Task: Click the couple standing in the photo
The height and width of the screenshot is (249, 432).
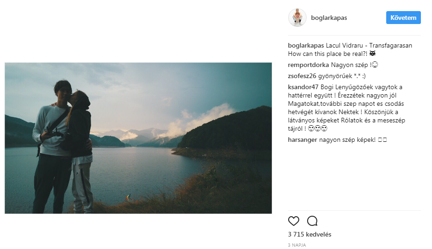Action: pyautogui.click(x=63, y=147)
